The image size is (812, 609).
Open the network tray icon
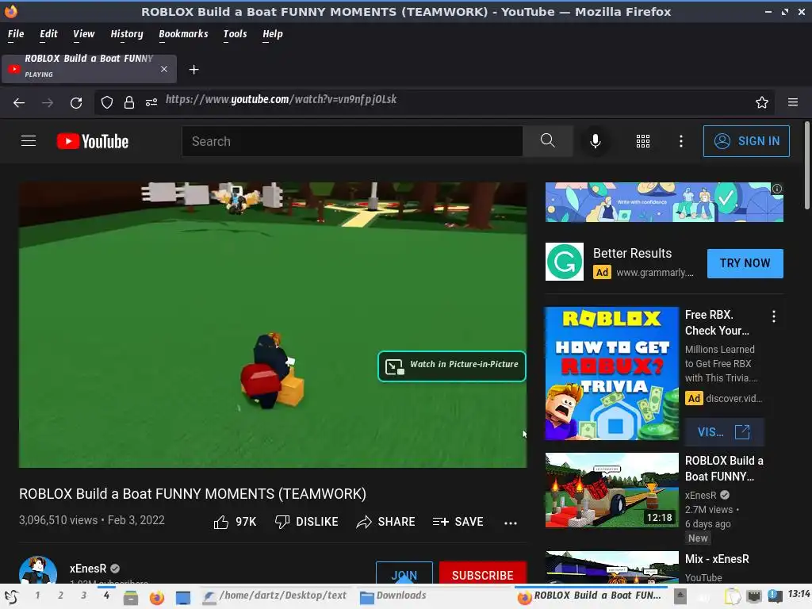pyautogui.click(x=754, y=596)
